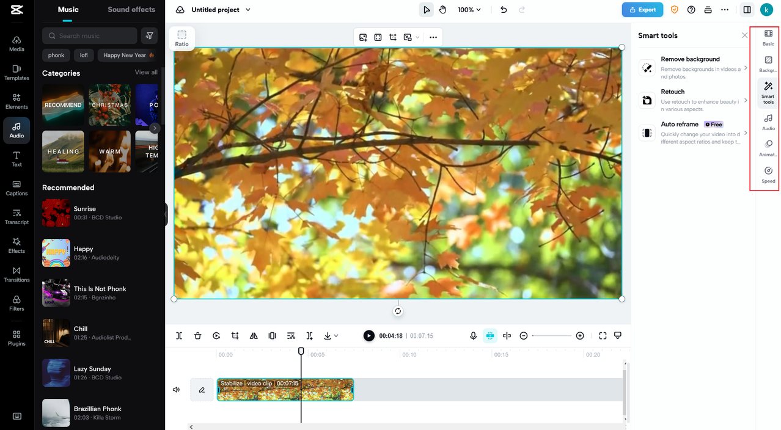Open the Speed properties tab
Screen dimensions: 781x430
pos(768,175)
